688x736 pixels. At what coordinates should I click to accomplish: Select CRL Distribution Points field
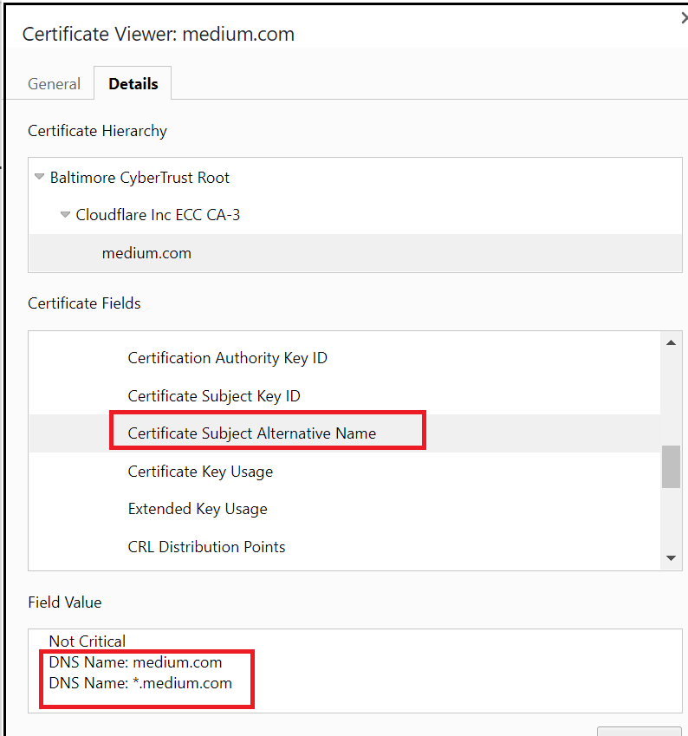tap(206, 547)
